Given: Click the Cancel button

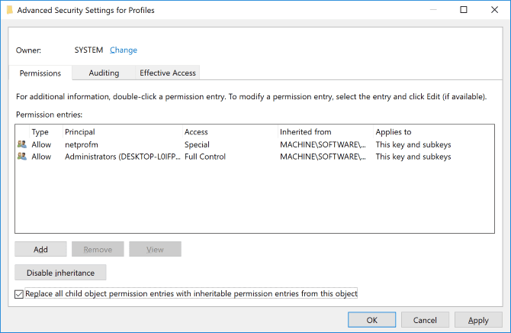Looking at the screenshot, I should point(425,320).
